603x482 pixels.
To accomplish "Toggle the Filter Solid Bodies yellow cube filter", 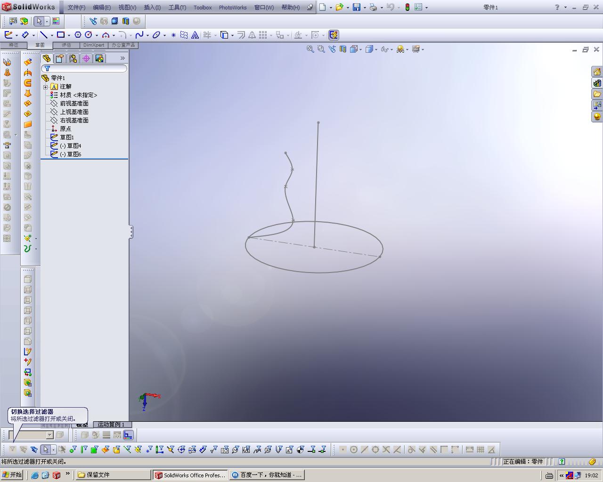I will pos(116,450).
